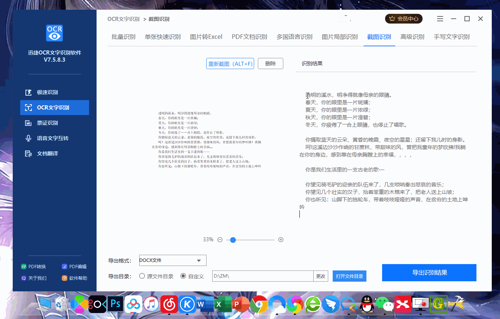Click the D:\ZM\ path field
Image resolution: width=500 pixels, height=319 pixels.
pos(263,276)
